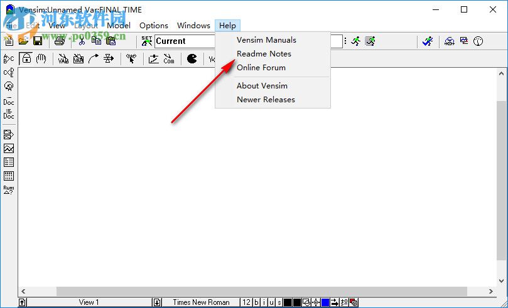This screenshot has height=308, width=508.
Task: Open the Windows menu
Action: pyautogui.click(x=193, y=26)
